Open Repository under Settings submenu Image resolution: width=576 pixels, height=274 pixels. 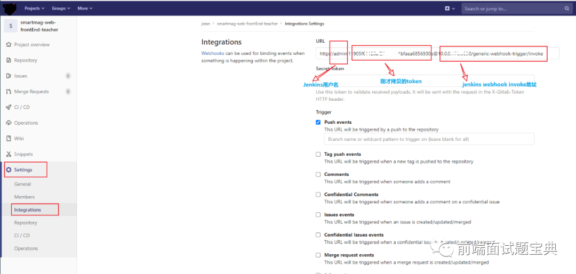[26, 223]
